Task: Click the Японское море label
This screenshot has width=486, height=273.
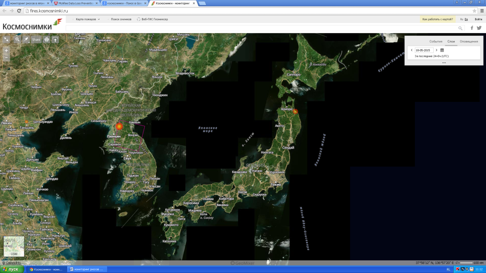Action: click(x=208, y=129)
